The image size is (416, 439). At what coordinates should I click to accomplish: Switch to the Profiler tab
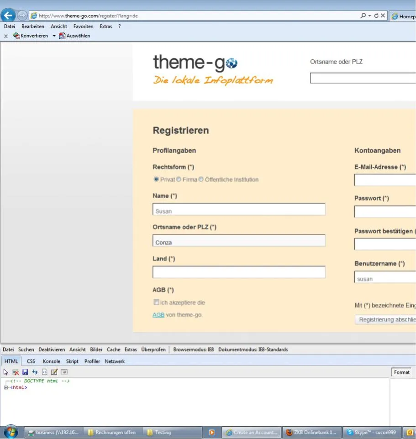92,361
